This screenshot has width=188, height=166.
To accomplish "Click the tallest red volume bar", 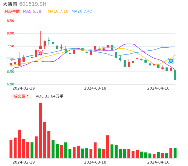I will click(40, 130).
